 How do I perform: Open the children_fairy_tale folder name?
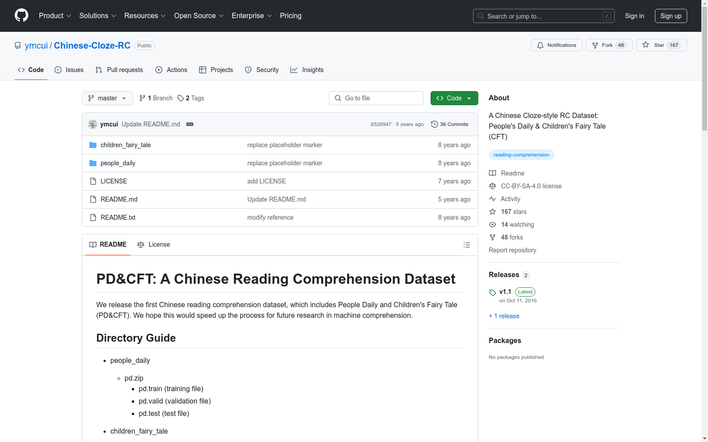point(126,145)
